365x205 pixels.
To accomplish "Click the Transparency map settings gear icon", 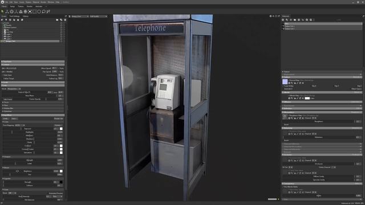I will pos(289,192).
